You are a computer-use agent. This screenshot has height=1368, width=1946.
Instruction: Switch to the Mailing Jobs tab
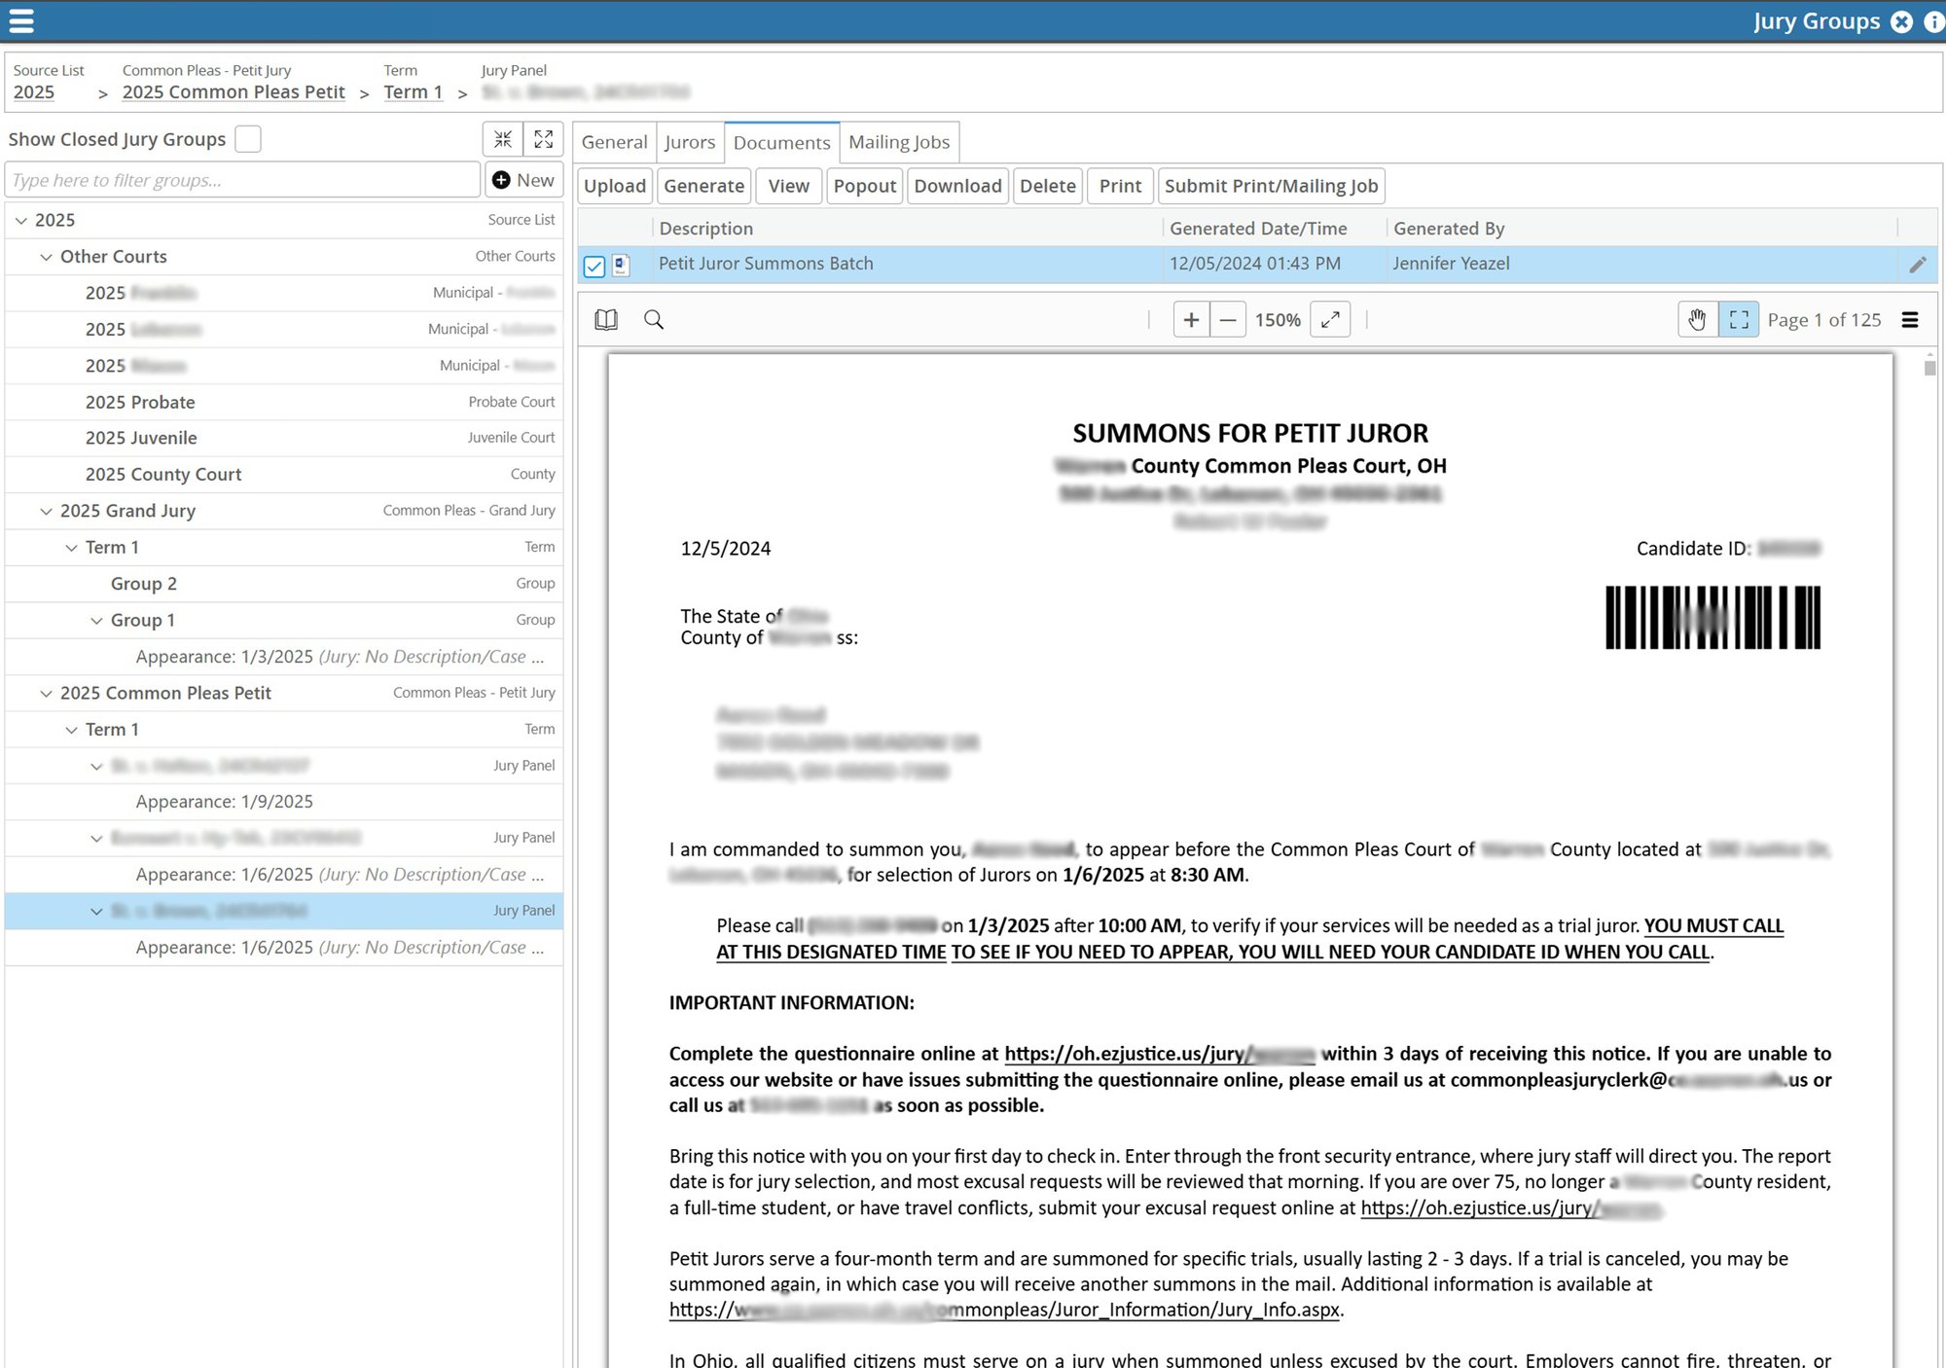tap(898, 142)
